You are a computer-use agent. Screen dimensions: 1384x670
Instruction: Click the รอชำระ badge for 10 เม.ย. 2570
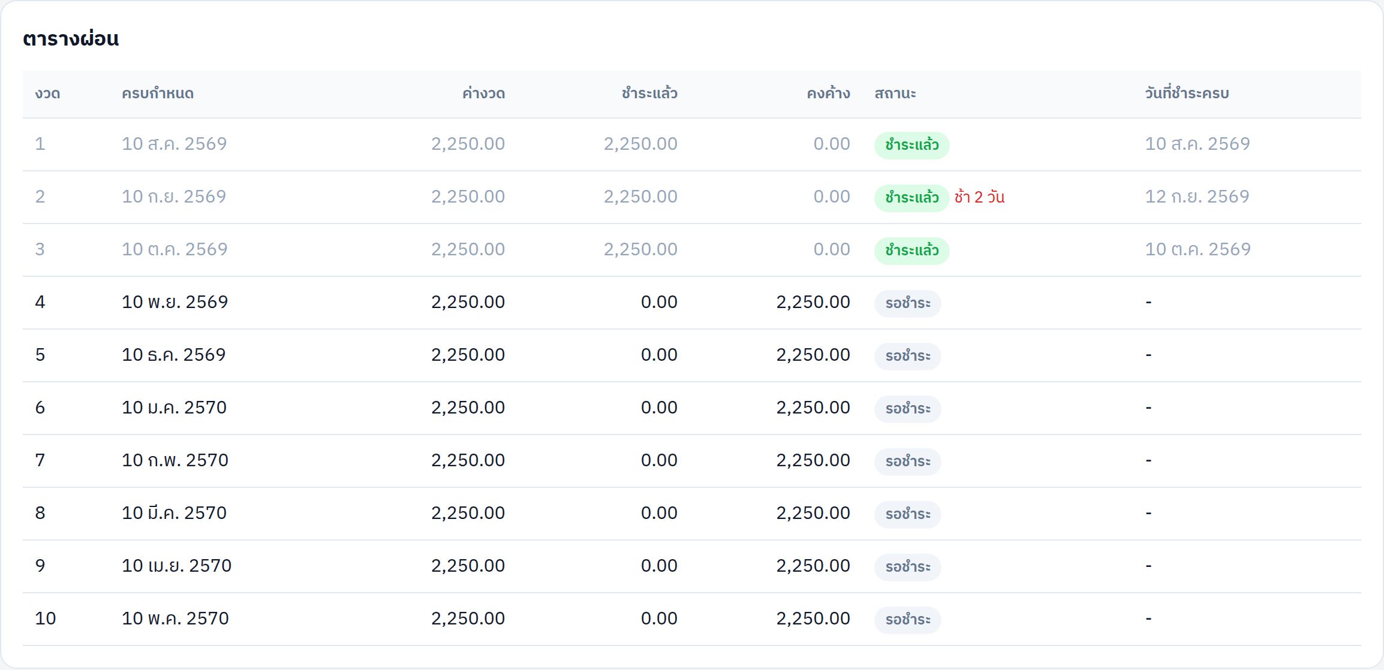tap(907, 567)
